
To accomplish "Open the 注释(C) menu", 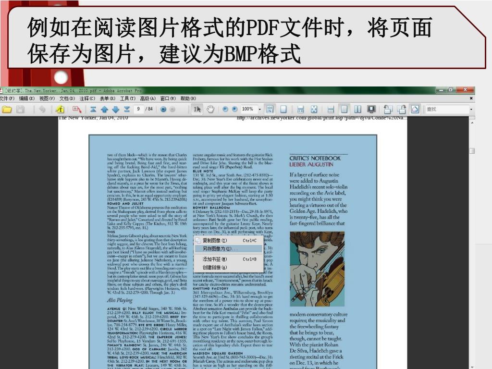I will click(x=87, y=98).
